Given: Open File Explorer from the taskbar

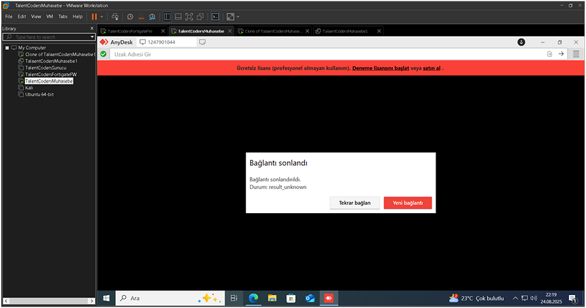Looking at the screenshot, I should pyautogui.click(x=272, y=298).
